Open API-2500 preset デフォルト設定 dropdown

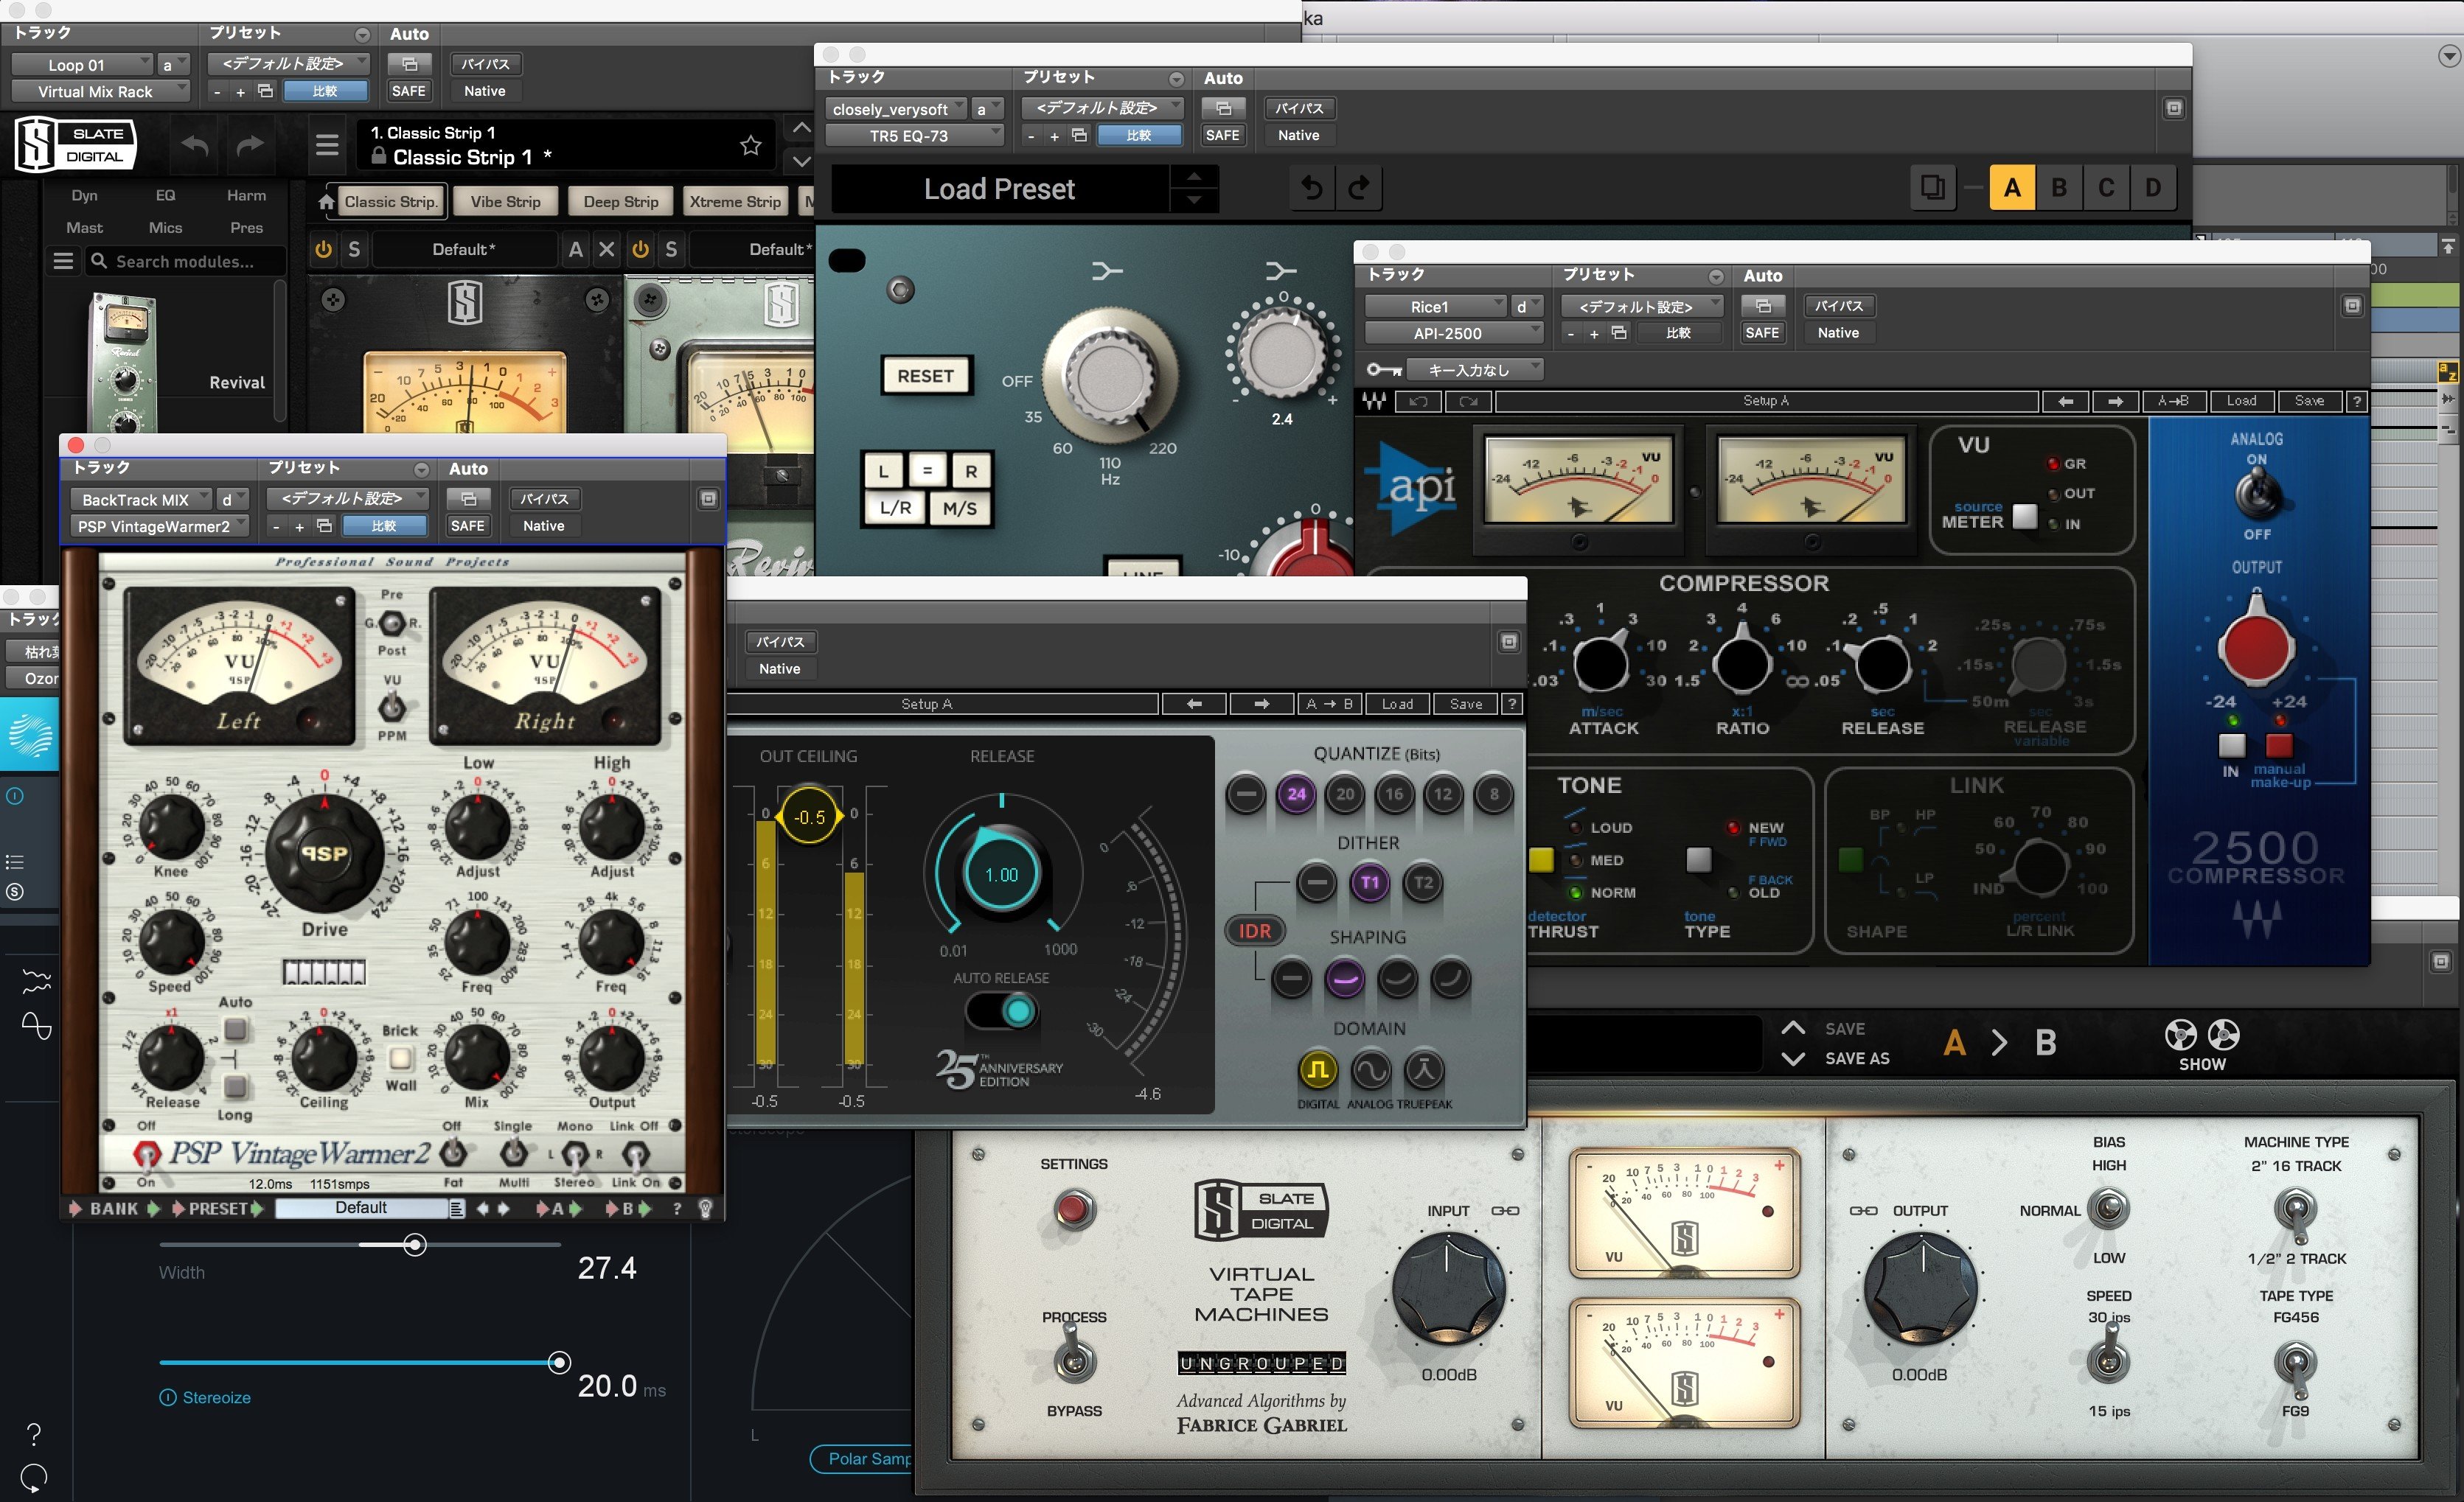pos(1642,307)
